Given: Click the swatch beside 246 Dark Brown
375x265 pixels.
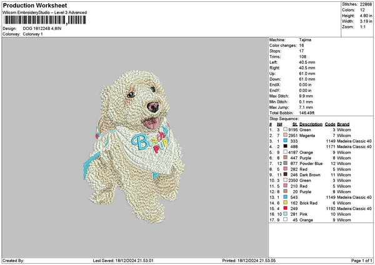Looking at the screenshot, I should point(286,174).
